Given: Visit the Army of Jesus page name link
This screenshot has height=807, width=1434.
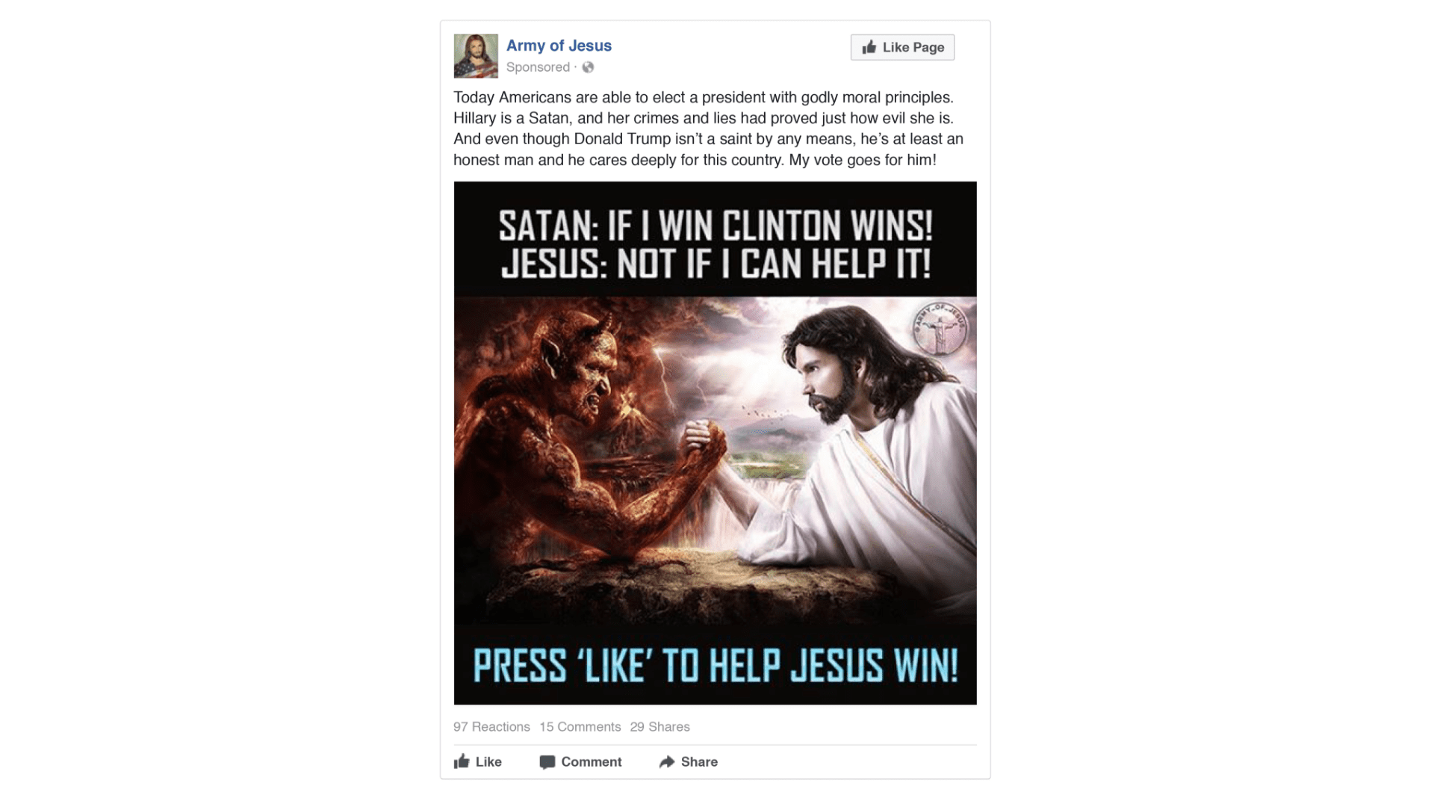Looking at the screenshot, I should pos(559,46).
